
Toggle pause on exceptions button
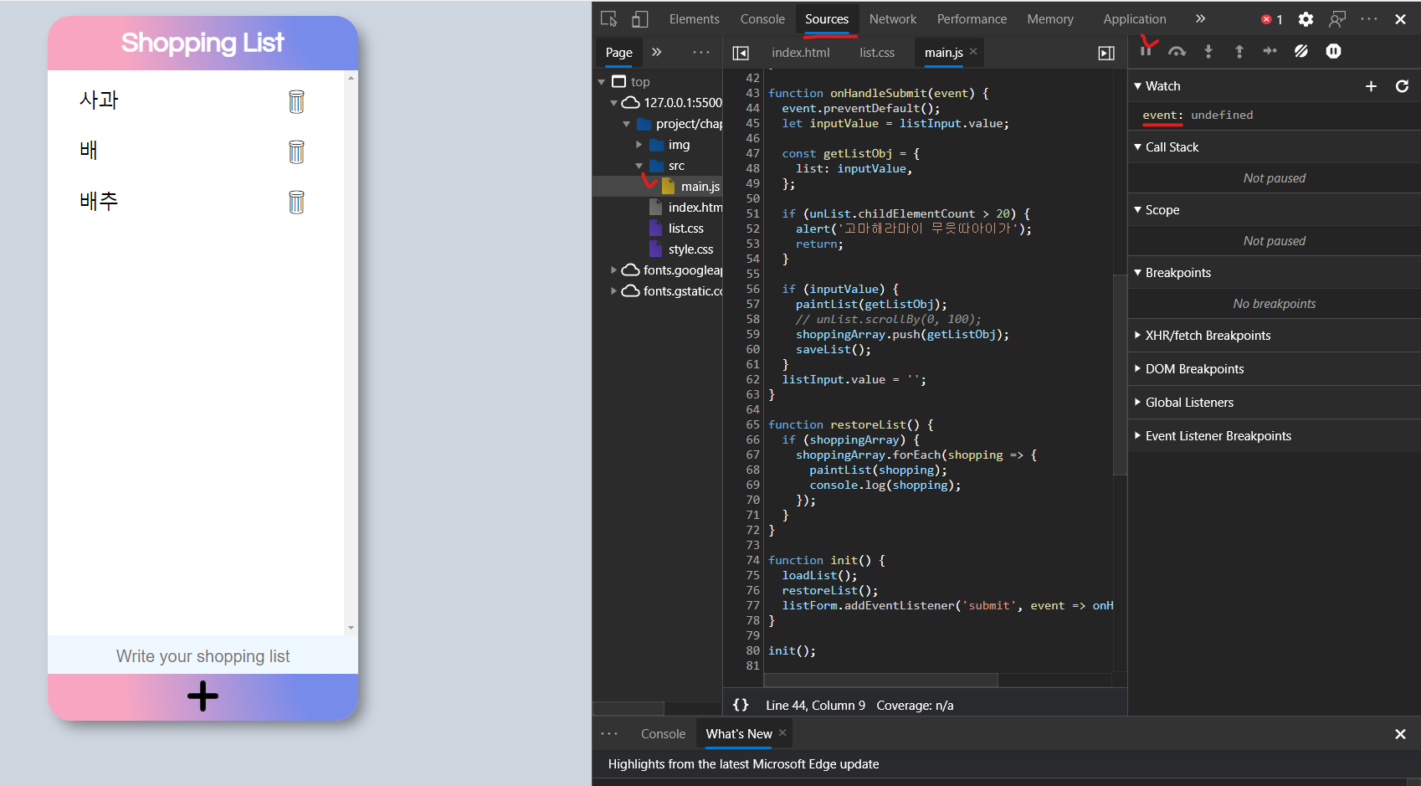tap(1333, 51)
